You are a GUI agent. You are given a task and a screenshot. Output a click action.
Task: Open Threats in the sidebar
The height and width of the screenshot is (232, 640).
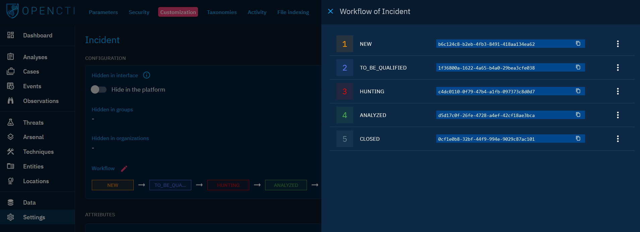[33, 123]
